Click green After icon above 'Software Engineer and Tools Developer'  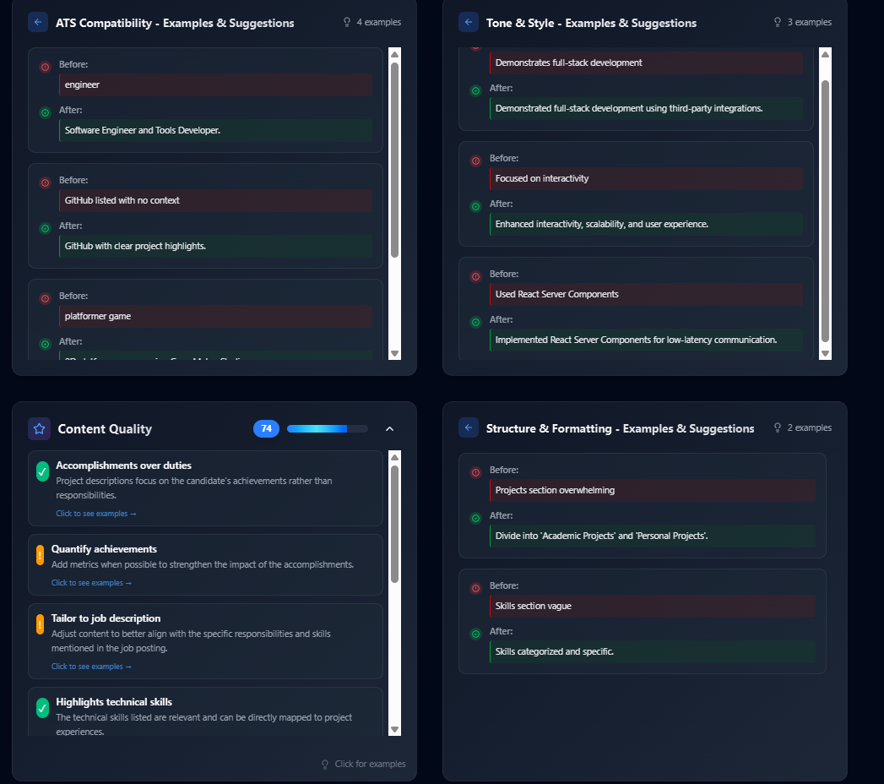[45, 113]
